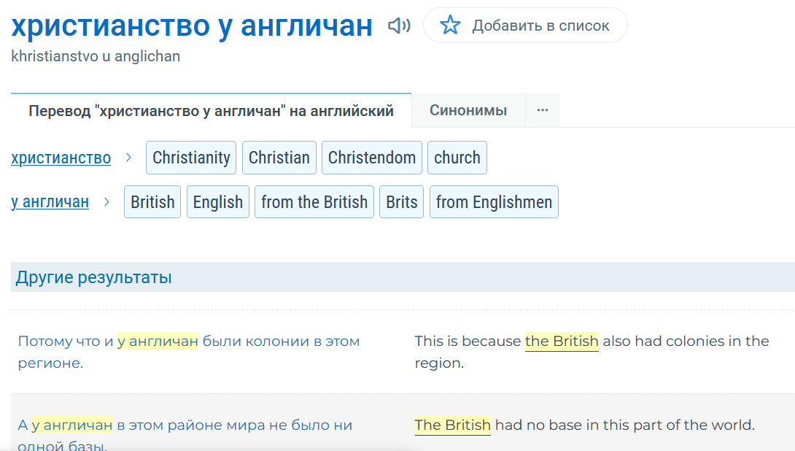Pick the English translation chip
Image resolution: width=795 pixels, height=451 pixels.
(218, 201)
